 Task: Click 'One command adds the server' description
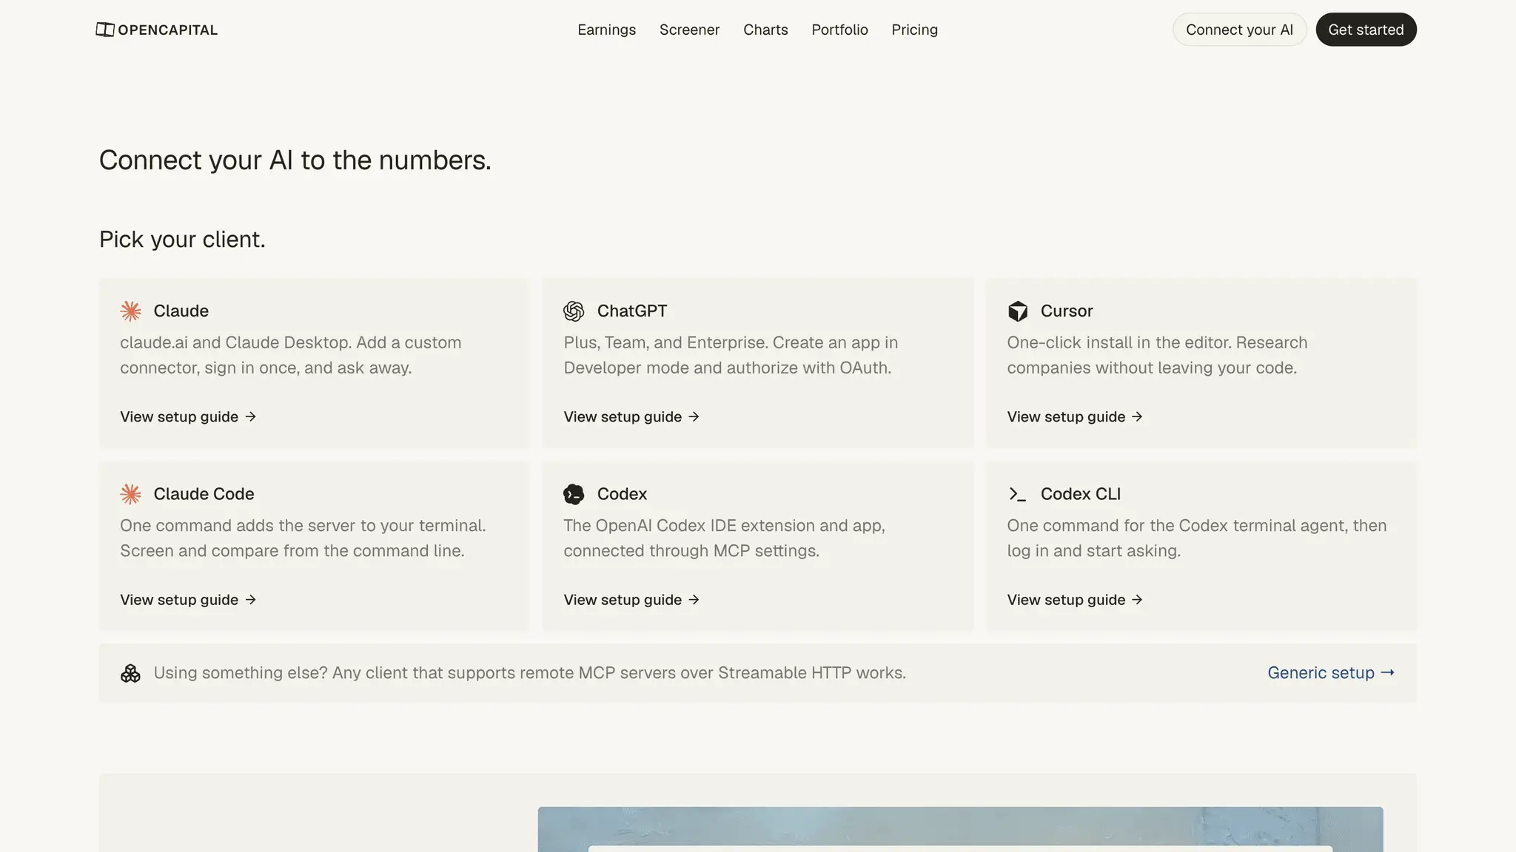click(x=303, y=538)
